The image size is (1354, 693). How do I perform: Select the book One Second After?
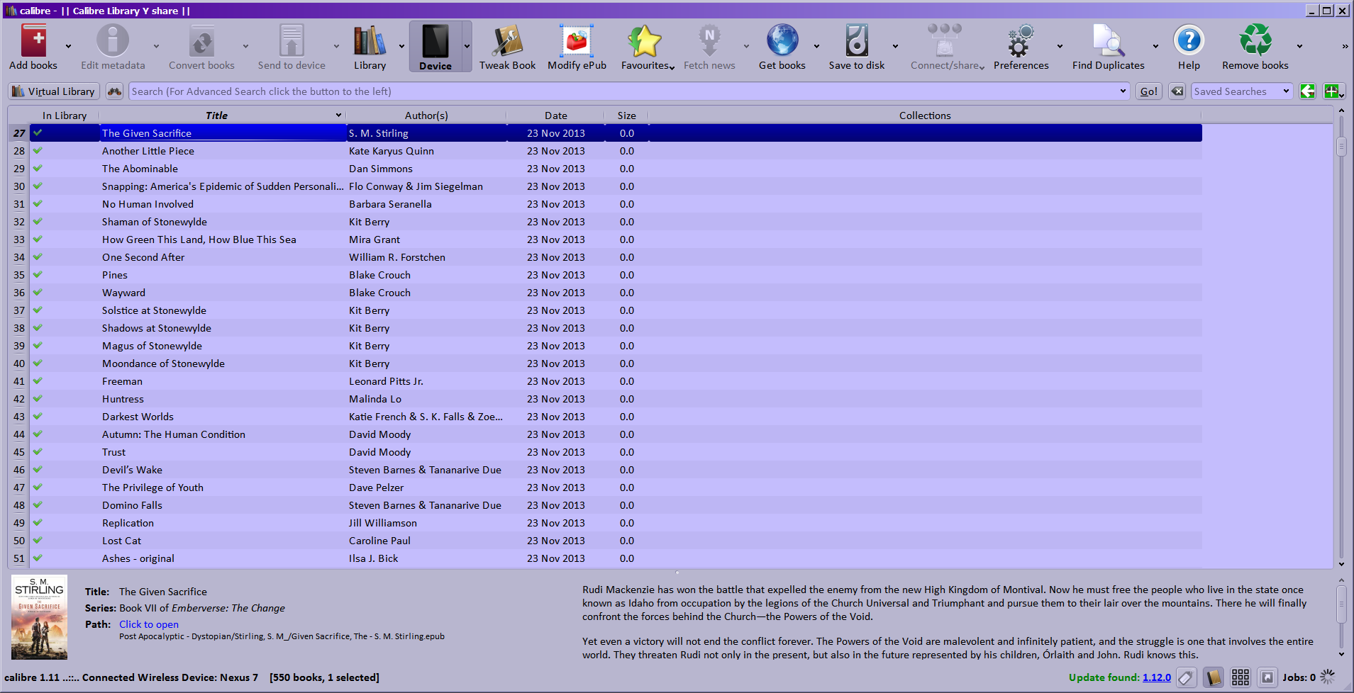pos(616,257)
